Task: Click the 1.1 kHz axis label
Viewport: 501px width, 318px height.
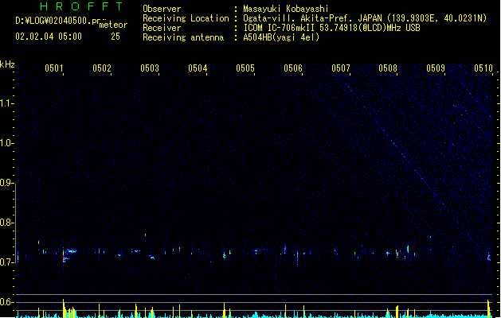Action: point(6,103)
